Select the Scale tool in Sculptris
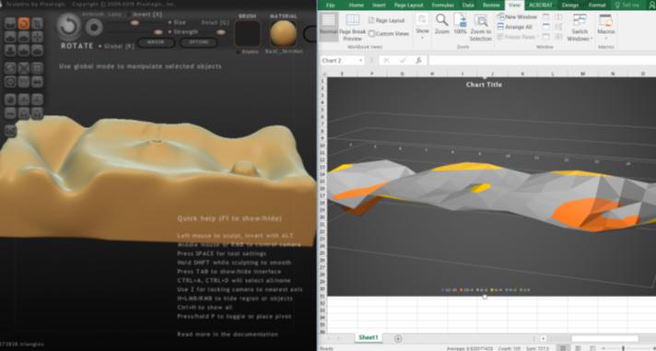656x351 pixels. [x=37, y=23]
